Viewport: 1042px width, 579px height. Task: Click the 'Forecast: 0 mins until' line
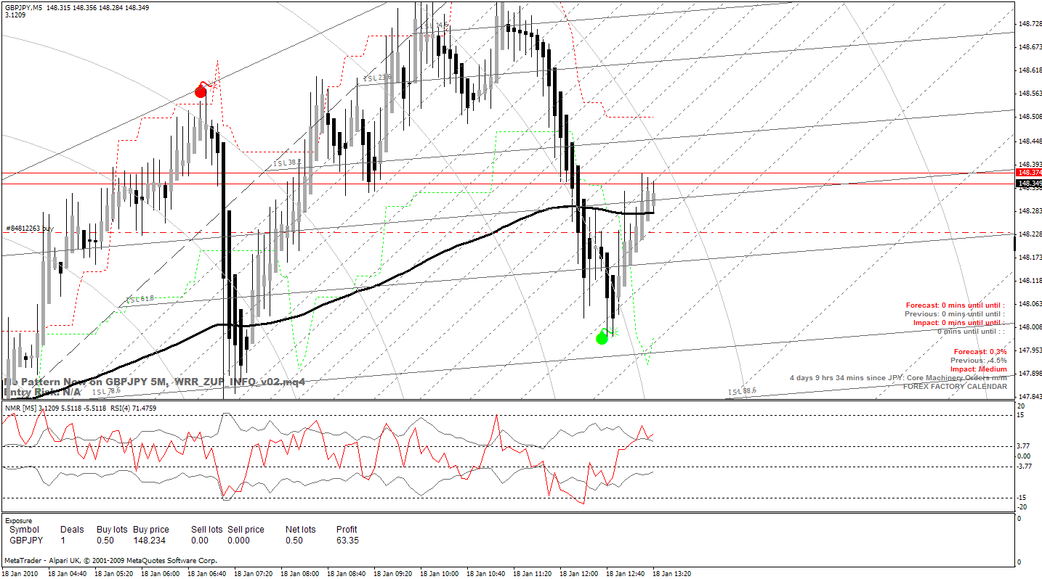[x=955, y=305]
